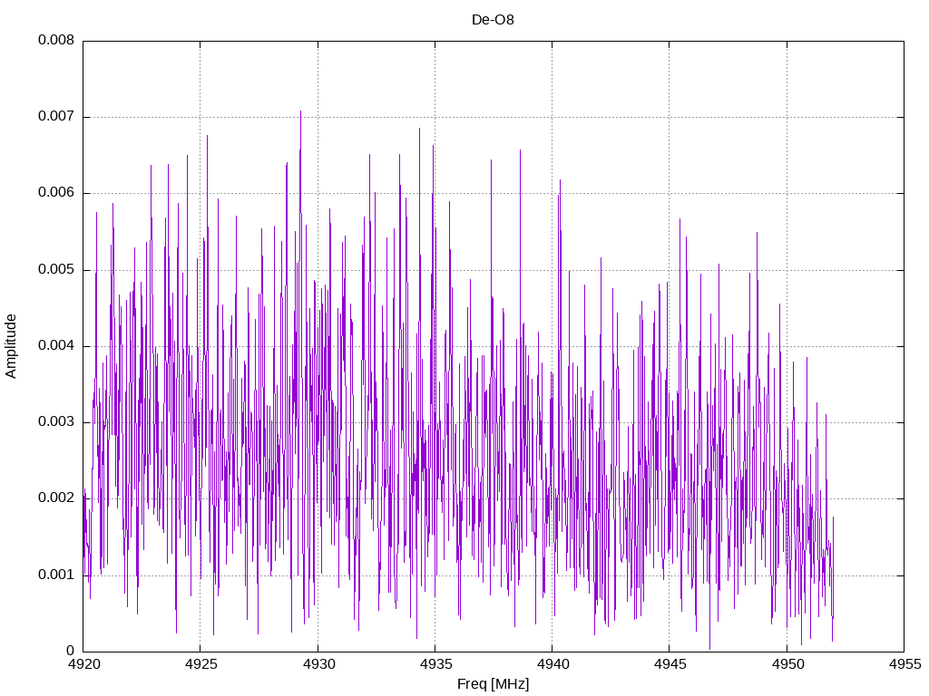
Task: Click x-axis tick label 4930
Action: pyautogui.click(x=318, y=664)
